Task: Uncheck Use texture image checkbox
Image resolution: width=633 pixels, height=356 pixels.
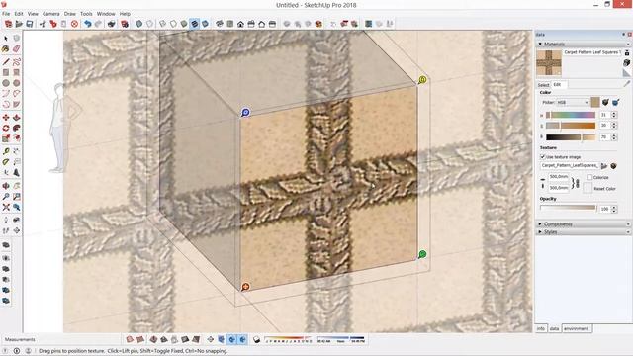Action: (543, 156)
